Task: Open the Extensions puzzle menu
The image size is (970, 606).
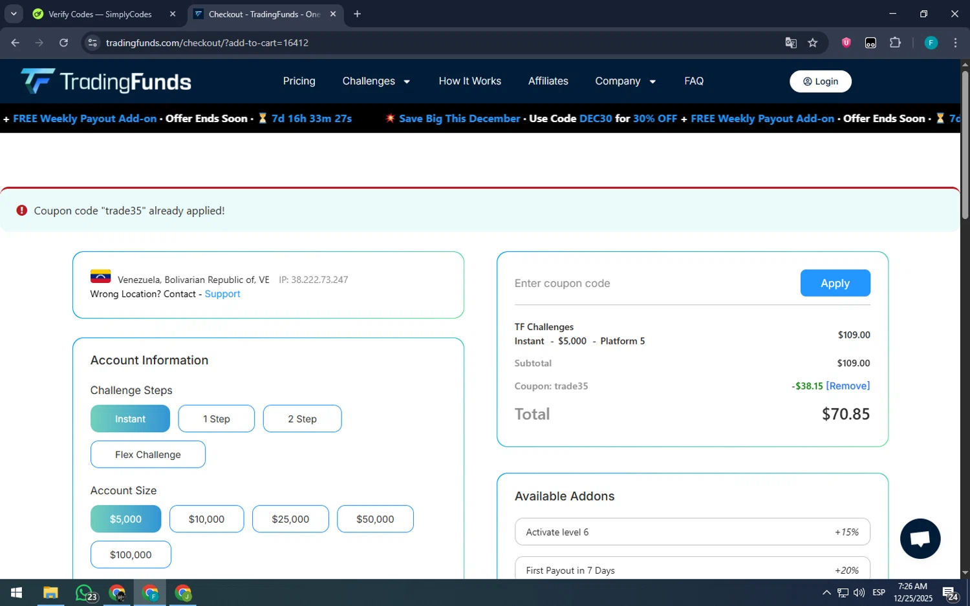Action: point(895,43)
